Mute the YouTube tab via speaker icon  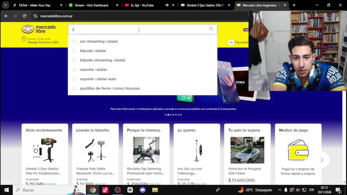[167, 5]
